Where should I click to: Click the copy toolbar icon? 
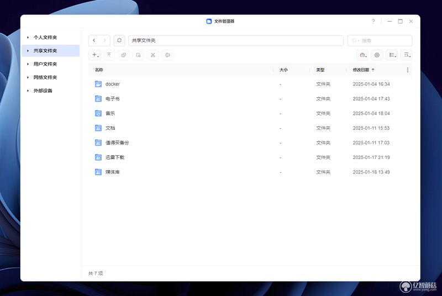[x=123, y=55]
